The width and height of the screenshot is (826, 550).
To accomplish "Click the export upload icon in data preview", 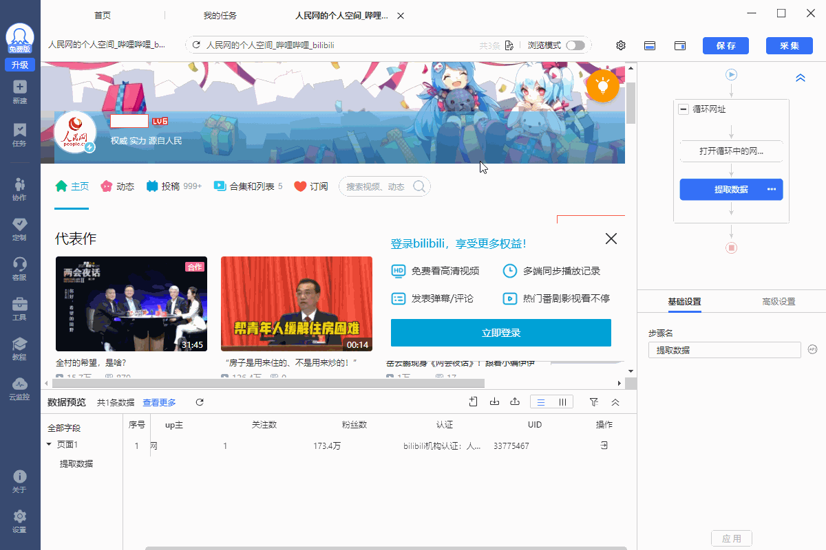I will (514, 402).
